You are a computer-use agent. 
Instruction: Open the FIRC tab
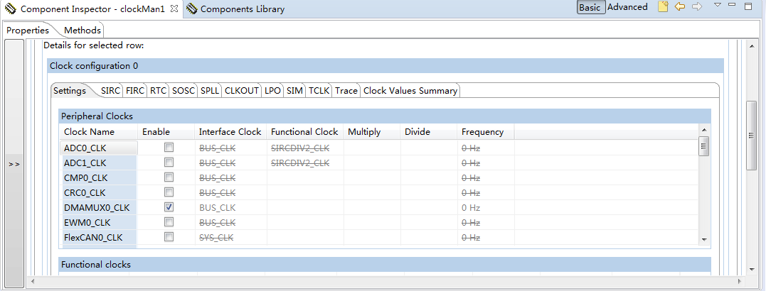[x=135, y=91]
